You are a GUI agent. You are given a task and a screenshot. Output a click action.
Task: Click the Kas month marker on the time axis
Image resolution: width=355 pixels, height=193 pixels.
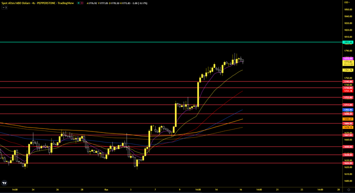106,190
